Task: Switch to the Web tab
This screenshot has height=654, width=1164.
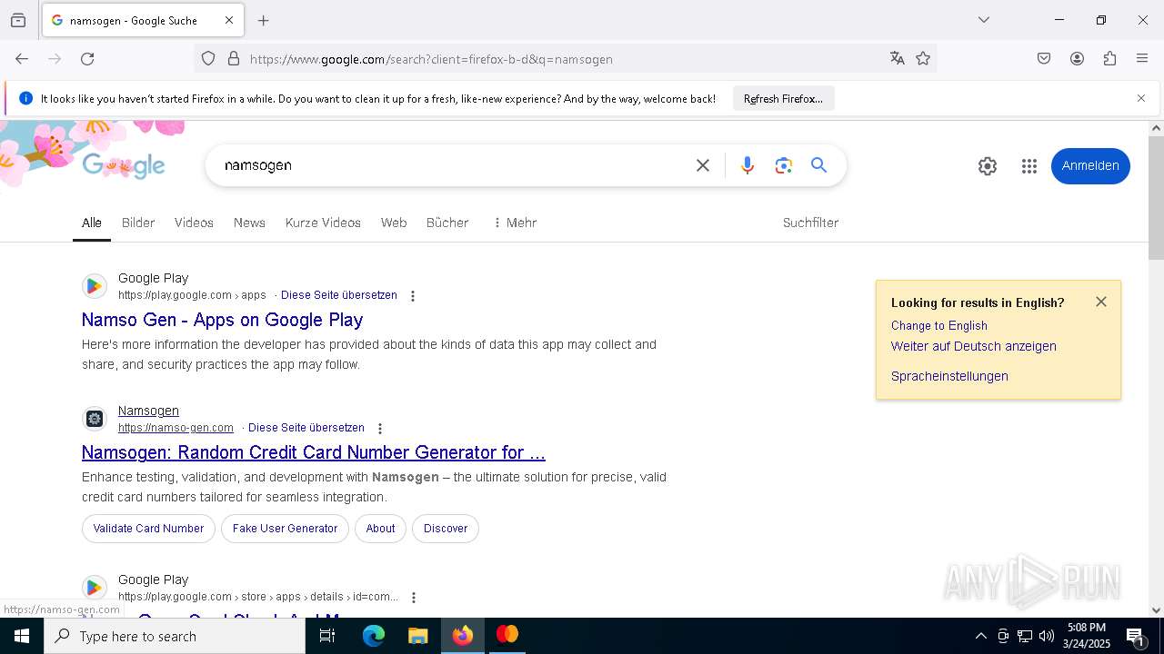Action: click(394, 223)
